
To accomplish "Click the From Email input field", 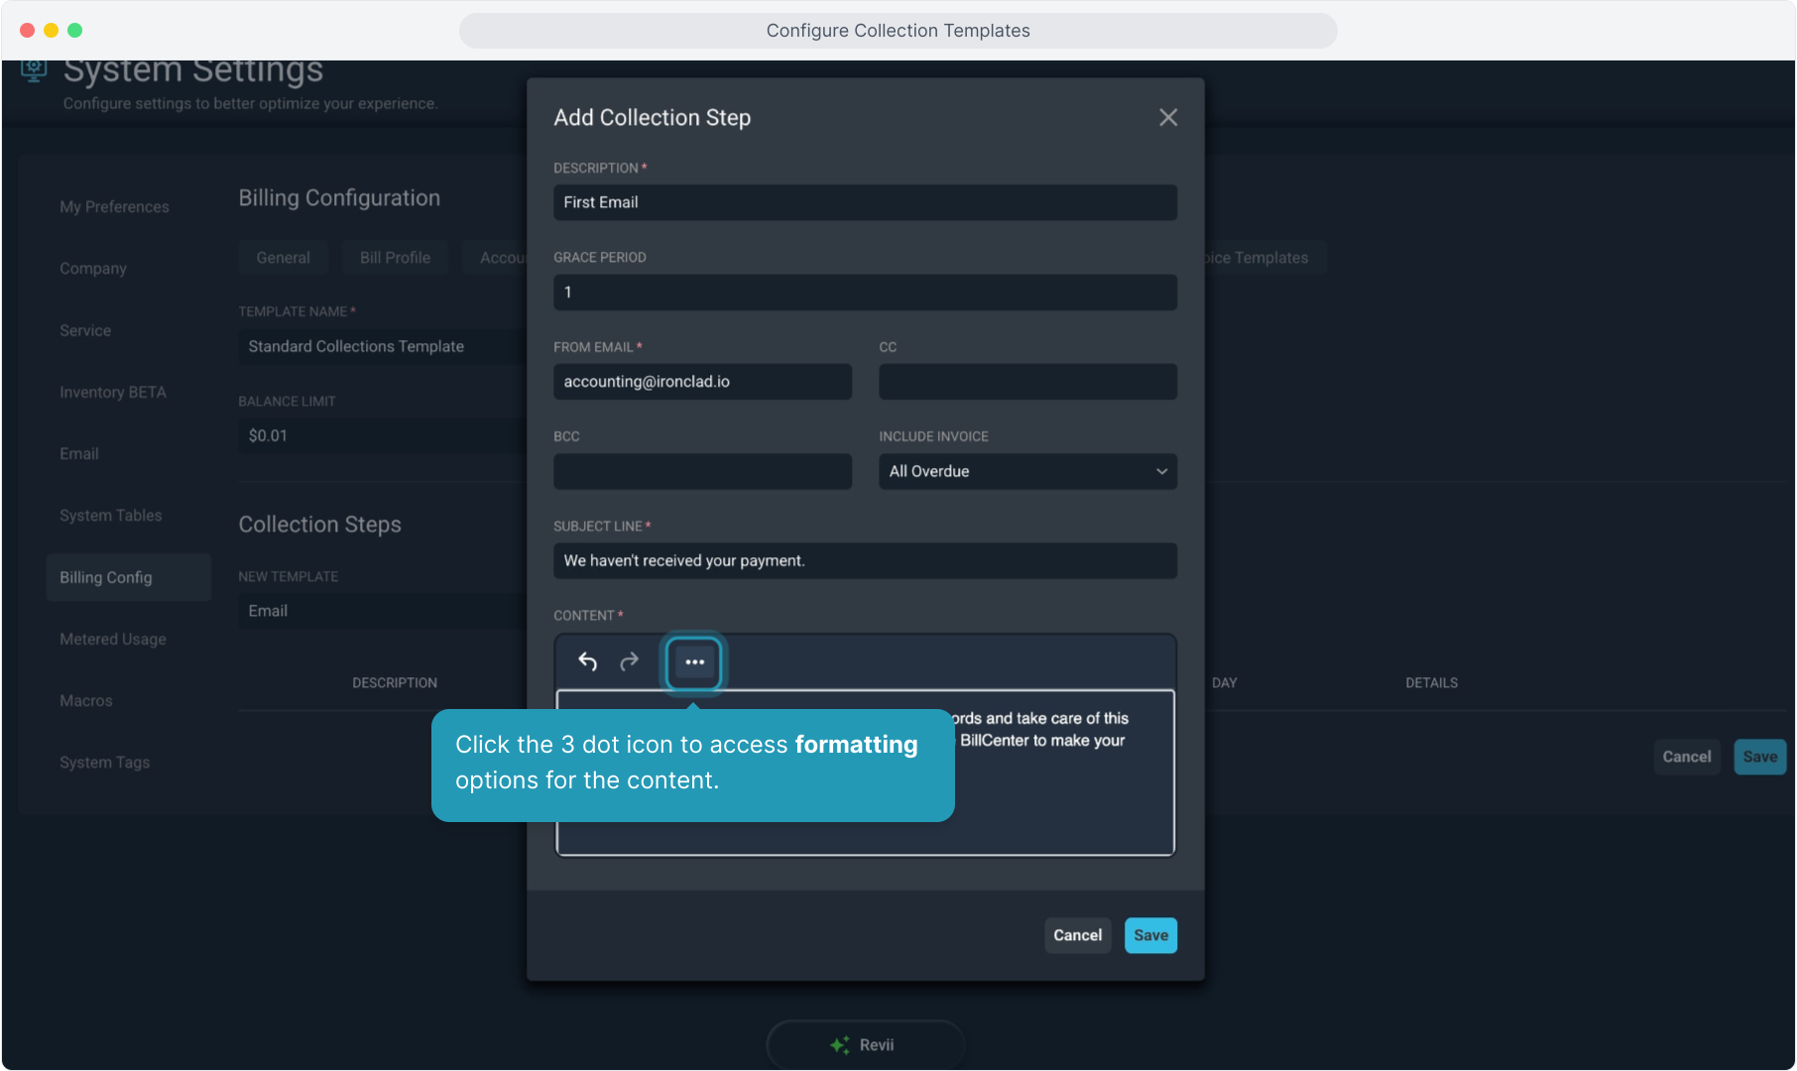I will coord(702,382).
